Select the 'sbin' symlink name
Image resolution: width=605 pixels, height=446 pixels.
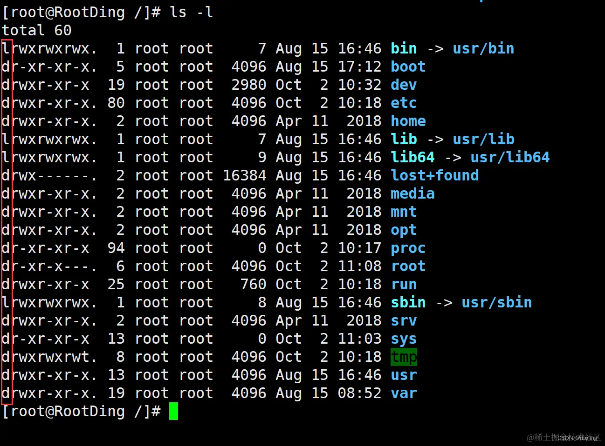[408, 302]
